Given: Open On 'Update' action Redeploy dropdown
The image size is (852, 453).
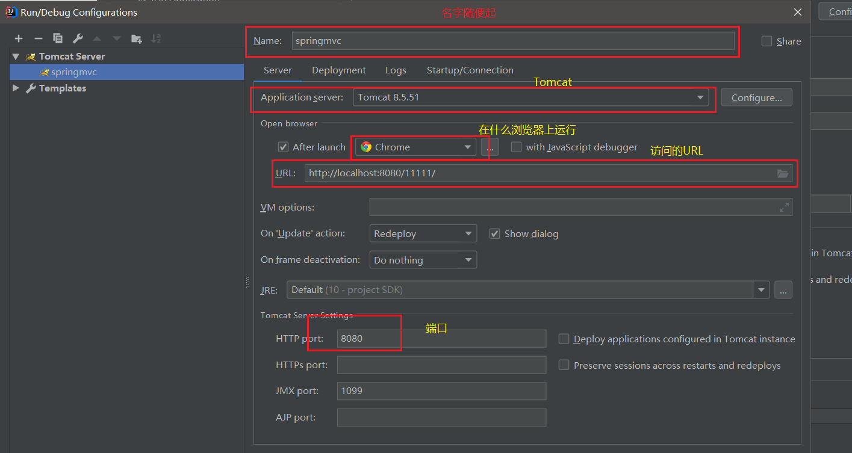Looking at the screenshot, I should click(423, 233).
